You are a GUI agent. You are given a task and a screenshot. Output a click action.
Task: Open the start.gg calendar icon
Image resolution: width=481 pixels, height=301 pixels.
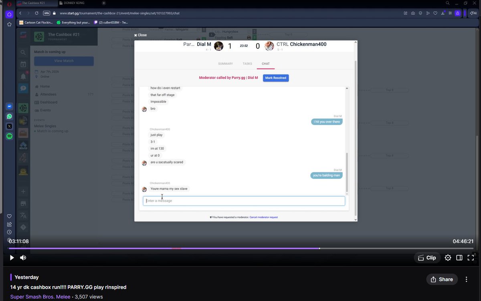coord(23,64)
